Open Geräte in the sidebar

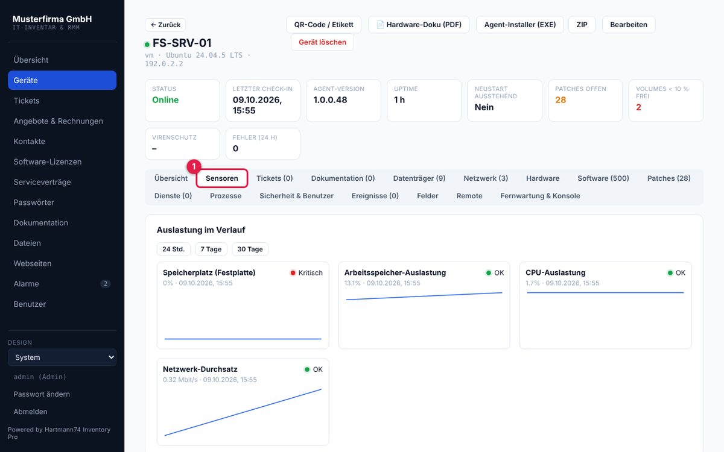62,80
